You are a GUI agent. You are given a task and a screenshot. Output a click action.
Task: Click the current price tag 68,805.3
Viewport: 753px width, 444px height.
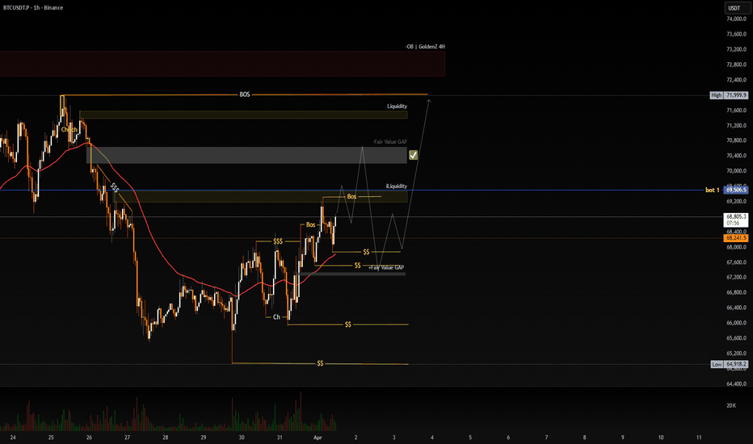(734, 217)
